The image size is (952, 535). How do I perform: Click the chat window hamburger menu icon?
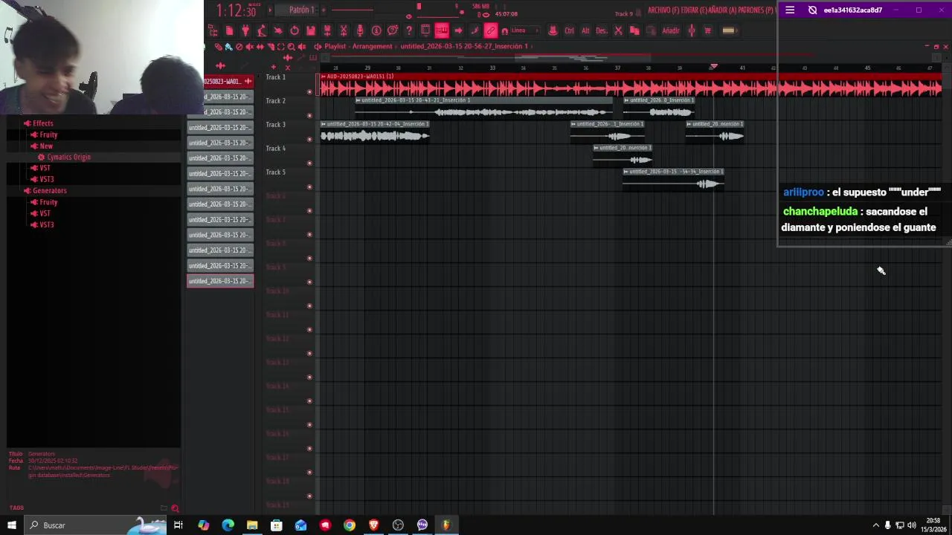(x=790, y=10)
